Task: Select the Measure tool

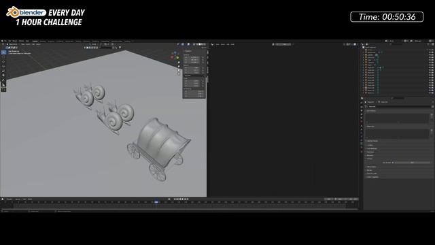Action: coord(3,85)
